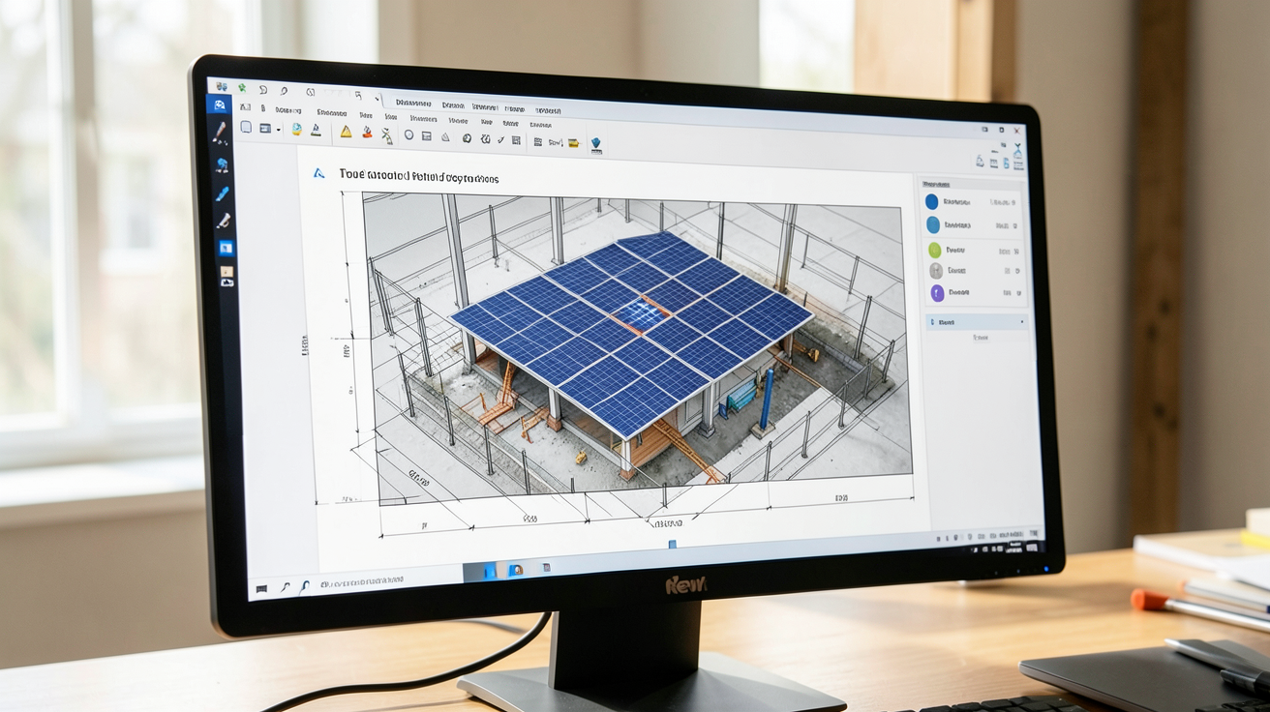Click the blue X-shaped icon at the top right
1270x712 pixels.
(1018, 149)
